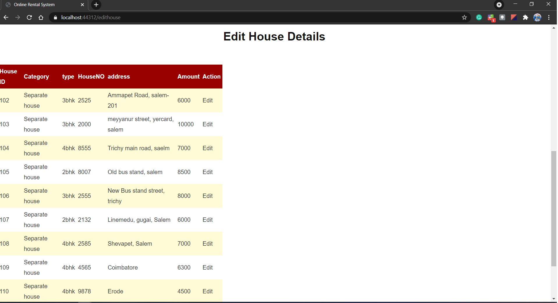The height and width of the screenshot is (303, 558).
Task: Edit house 102 on Ammapet Road
Action: [207, 100]
